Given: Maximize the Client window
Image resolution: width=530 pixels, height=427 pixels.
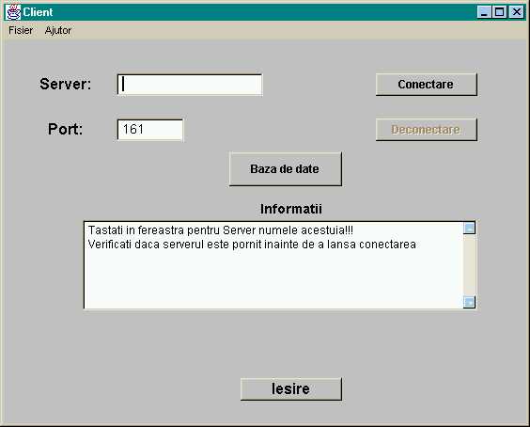Looking at the screenshot, I should [x=500, y=12].
